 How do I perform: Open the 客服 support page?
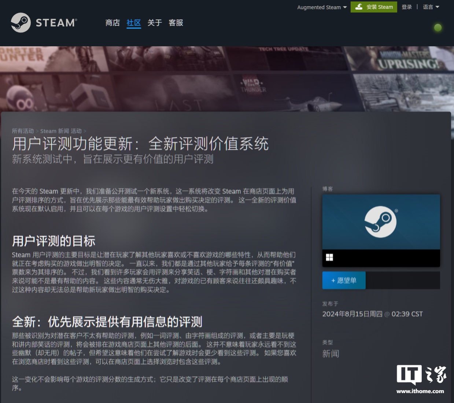tap(176, 23)
